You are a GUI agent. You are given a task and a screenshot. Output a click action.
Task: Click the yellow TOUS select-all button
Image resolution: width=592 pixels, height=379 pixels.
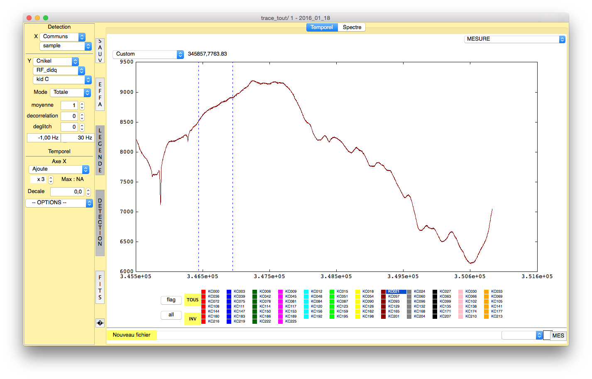(192, 300)
